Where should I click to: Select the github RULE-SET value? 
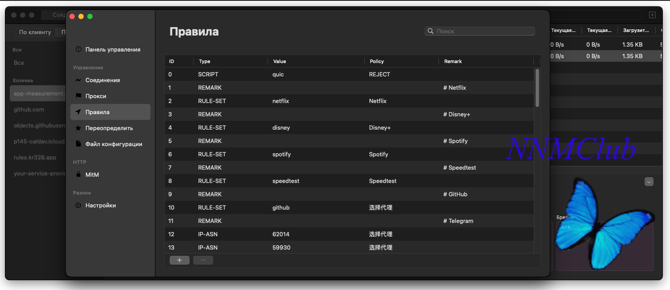click(281, 207)
